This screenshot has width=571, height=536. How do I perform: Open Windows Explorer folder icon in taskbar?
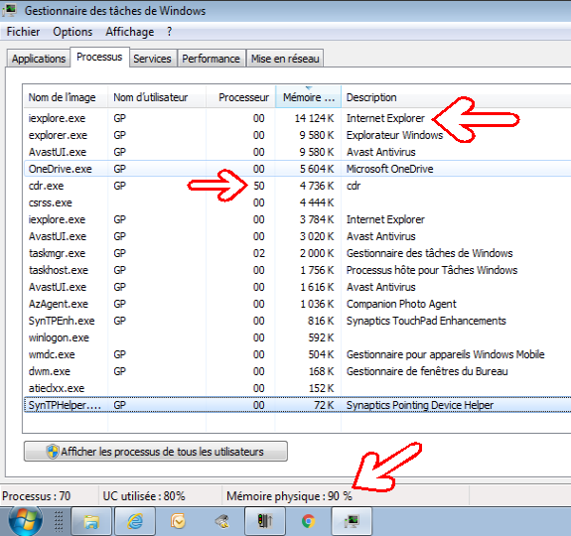click(x=91, y=521)
